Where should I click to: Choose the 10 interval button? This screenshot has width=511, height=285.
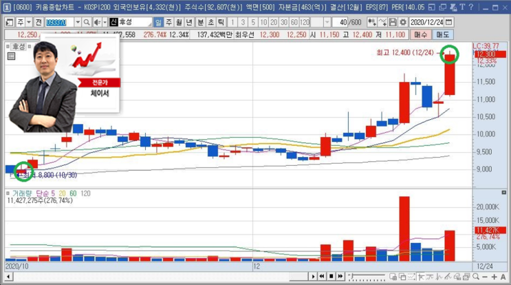[x=263, y=22]
